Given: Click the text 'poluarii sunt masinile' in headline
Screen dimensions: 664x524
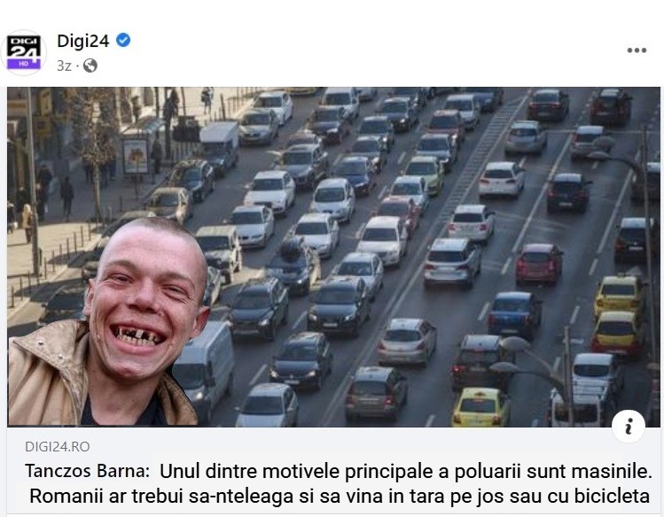Looking at the screenshot, I should click(x=552, y=471).
